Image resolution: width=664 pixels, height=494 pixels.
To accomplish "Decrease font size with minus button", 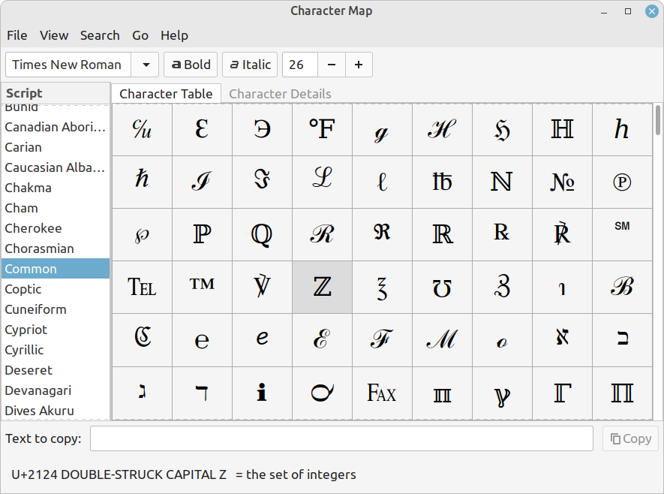I will [x=331, y=65].
